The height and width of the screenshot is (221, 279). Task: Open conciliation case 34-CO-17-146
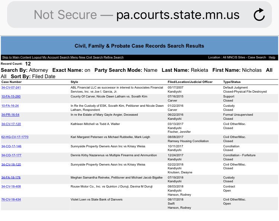pos(12,146)
